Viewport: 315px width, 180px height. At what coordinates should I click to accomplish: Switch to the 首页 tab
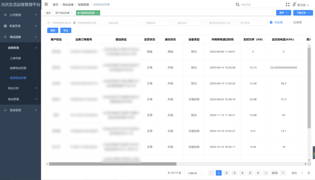point(48,13)
